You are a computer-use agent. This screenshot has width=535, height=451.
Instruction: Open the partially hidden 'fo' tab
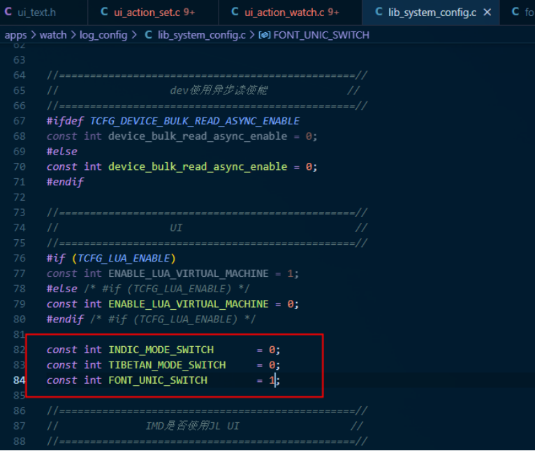pyautogui.click(x=518, y=13)
